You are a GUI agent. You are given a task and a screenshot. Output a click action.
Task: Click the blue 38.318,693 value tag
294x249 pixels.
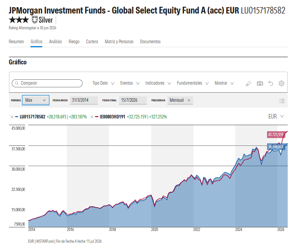pos(276,147)
